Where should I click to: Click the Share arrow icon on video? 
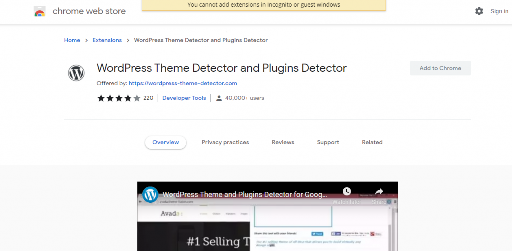tap(379, 192)
